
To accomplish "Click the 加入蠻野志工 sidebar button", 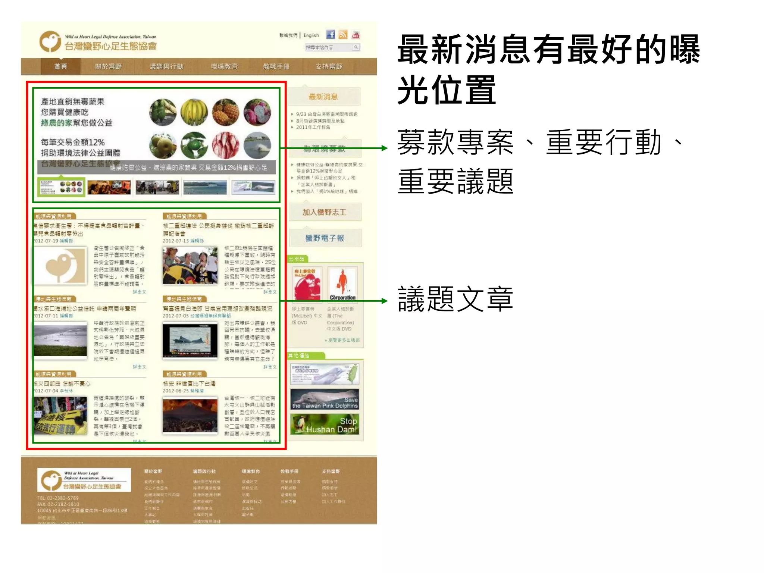I will tap(325, 212).
